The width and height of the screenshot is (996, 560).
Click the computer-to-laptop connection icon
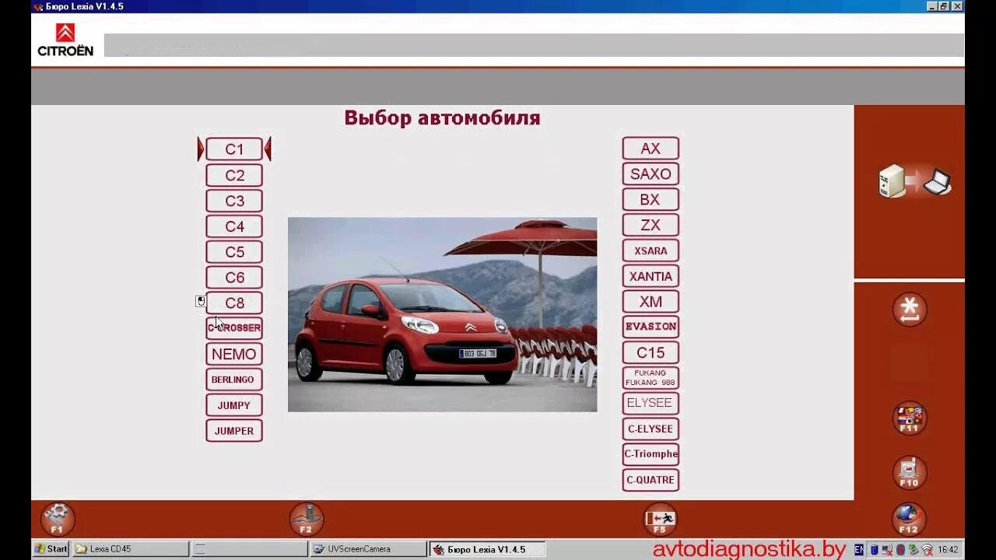(x=915, y=181)
